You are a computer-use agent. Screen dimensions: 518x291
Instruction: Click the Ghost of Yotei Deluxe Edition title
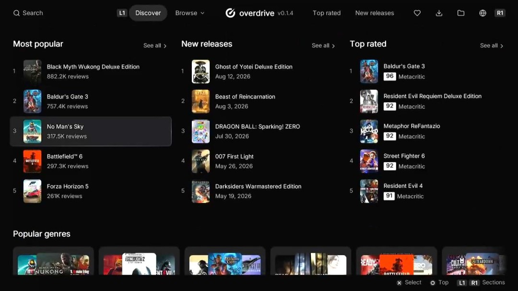click(x=254, y=67)
